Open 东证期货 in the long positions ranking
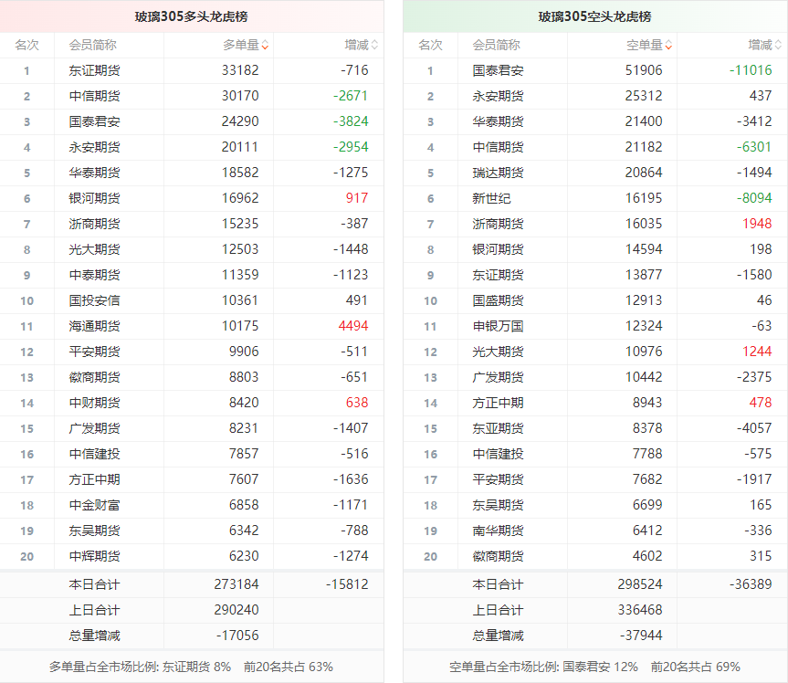 coord(94,70)
